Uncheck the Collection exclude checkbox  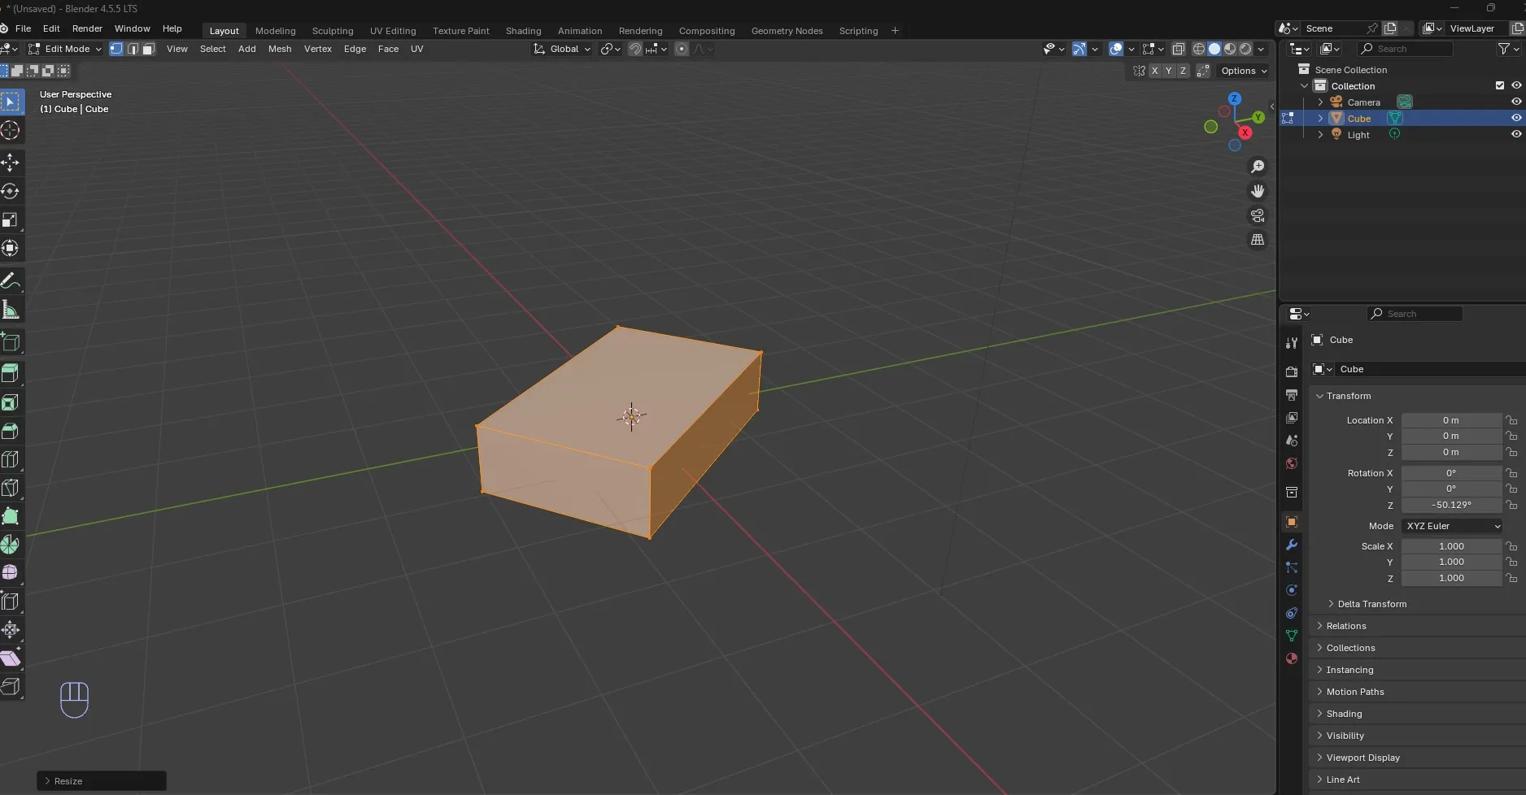(1500, 85)
